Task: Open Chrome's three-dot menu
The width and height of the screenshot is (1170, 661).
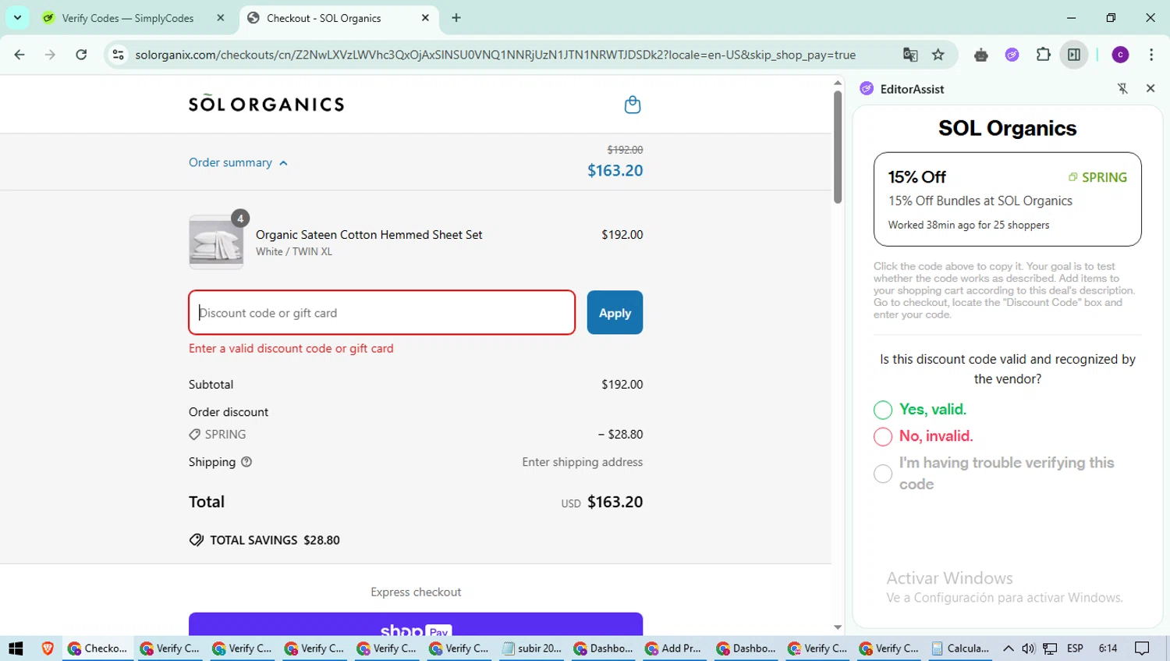Action: [x=1151, y=55]
